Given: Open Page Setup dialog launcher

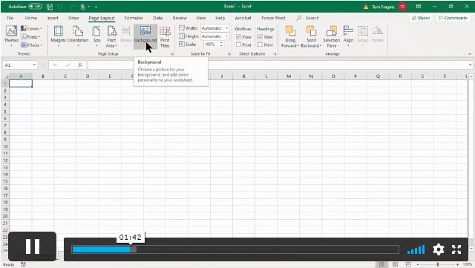Looking at the screenshot, I should (x=172, y=54).
